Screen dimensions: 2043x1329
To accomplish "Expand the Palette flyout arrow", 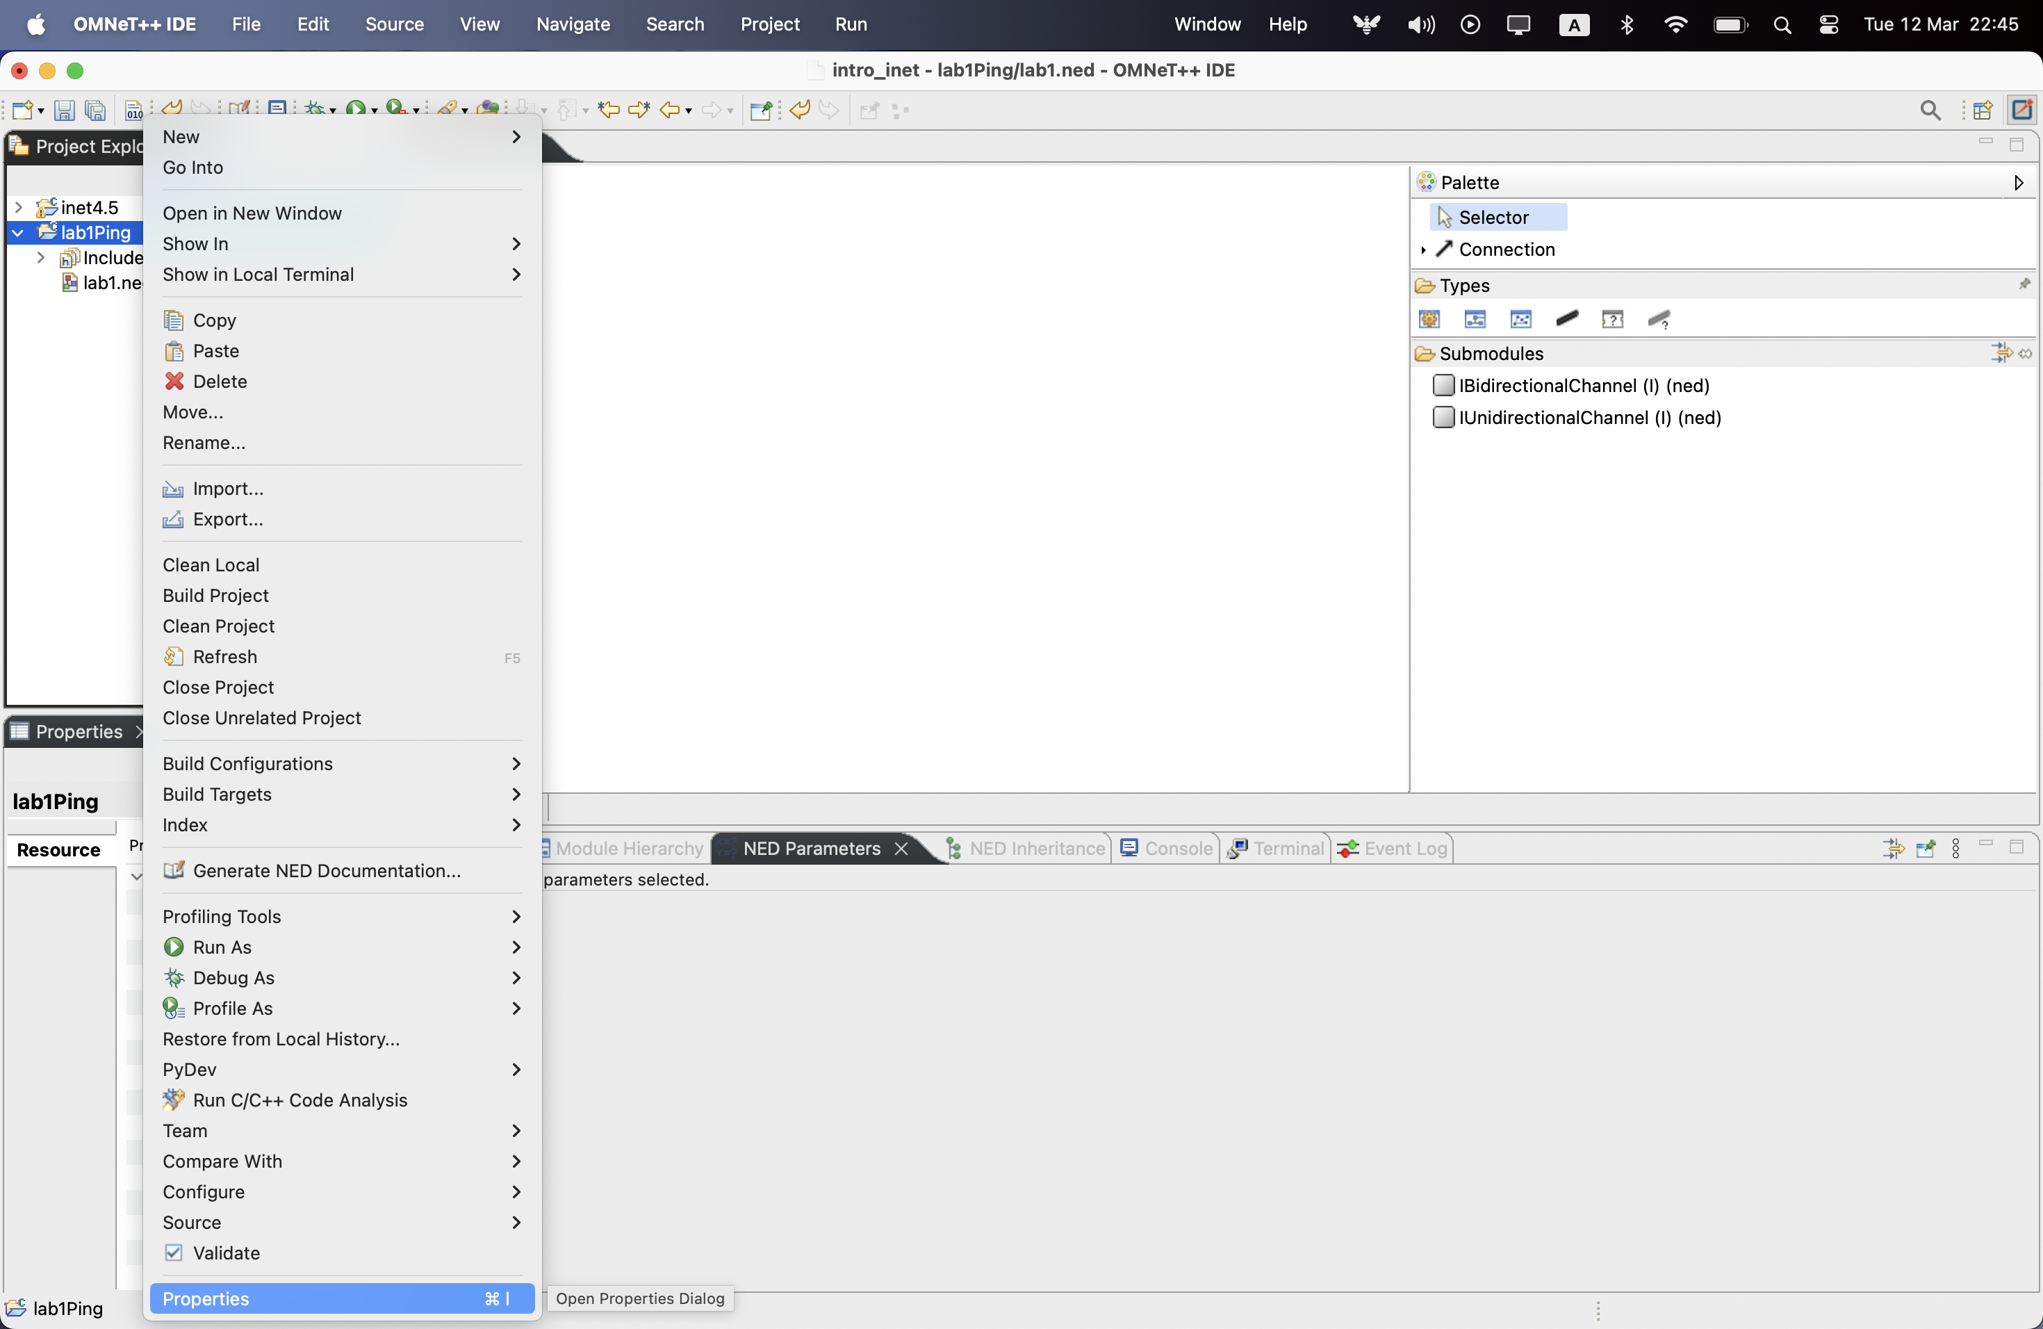I will [2018, 182].
